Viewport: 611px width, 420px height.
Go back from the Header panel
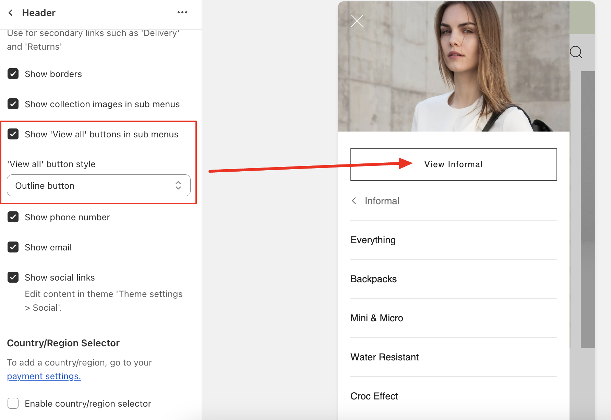pos(11,13)
